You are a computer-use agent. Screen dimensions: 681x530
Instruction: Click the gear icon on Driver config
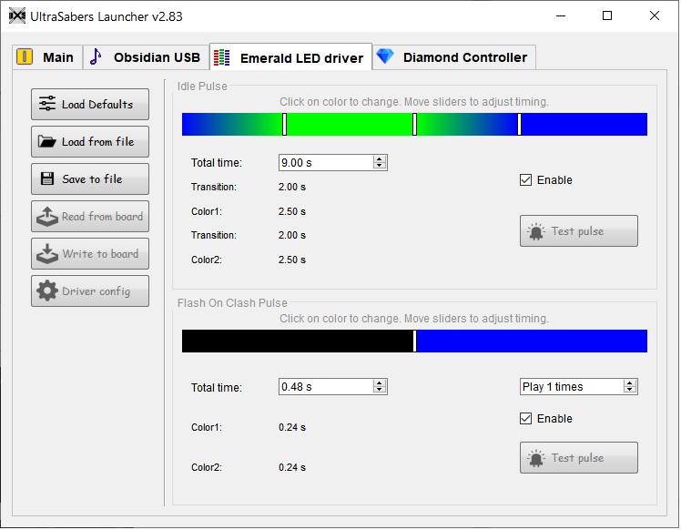[47, 291]
